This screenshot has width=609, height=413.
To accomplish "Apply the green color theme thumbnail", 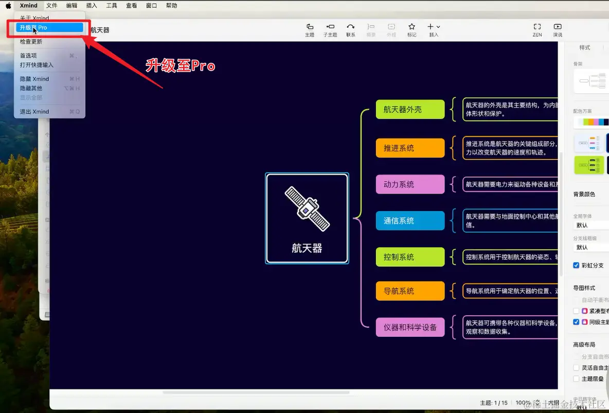I will click(x=589, y=165).
